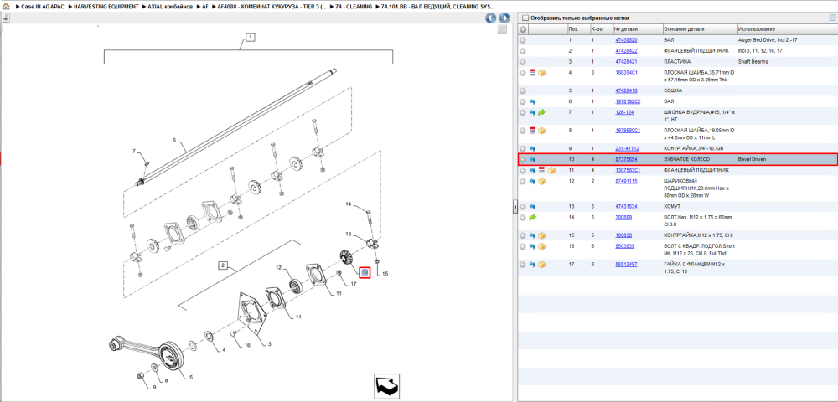Open part number link 47428422
Screen dimensions: 838x402
pos(626,51)
